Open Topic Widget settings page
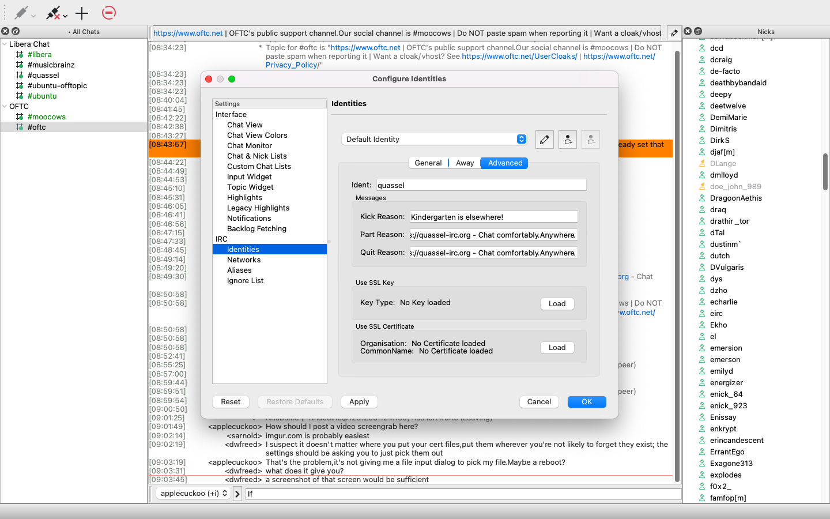 click(x=250, y=187)
